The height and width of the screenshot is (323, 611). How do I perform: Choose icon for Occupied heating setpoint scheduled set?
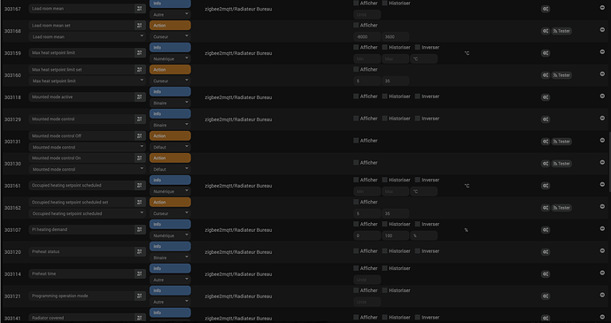[x=140, y=203]
